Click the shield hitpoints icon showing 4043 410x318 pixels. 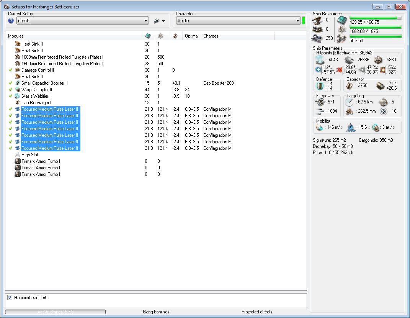pyautogui.click(x=320, y=60)
